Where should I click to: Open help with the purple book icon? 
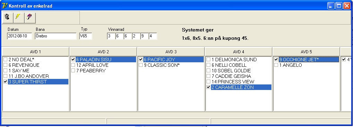[x=30, y=18]
